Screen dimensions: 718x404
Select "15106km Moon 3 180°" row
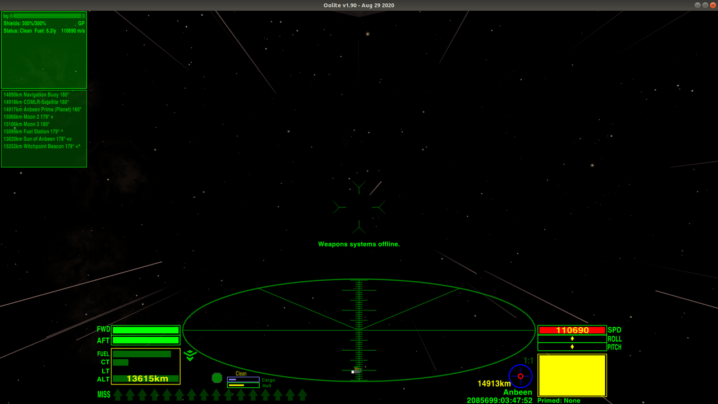tap(26, 124)
